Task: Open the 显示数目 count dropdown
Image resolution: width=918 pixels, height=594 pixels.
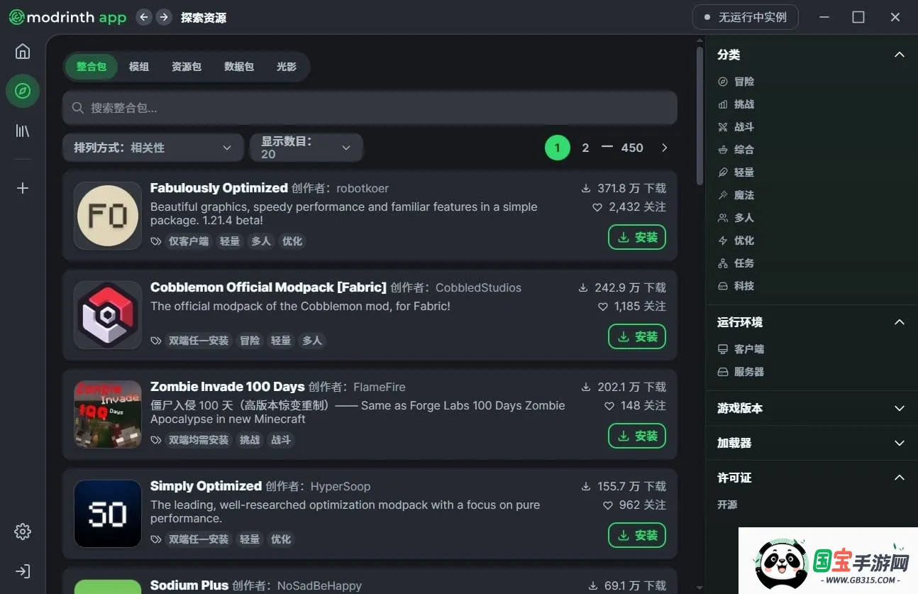Action: click(306, 148)
